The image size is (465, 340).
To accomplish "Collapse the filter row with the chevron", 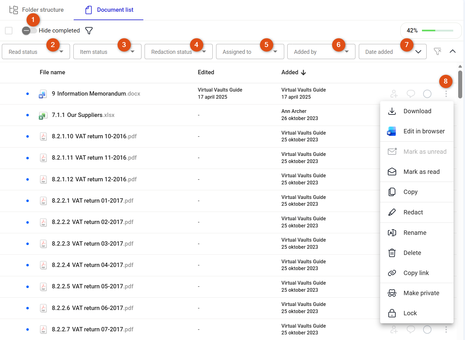I will click(x=453, y=51).
